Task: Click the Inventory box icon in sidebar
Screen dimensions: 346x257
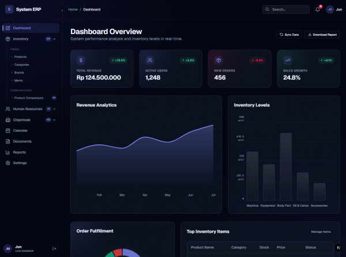Action: click(7, 39)
